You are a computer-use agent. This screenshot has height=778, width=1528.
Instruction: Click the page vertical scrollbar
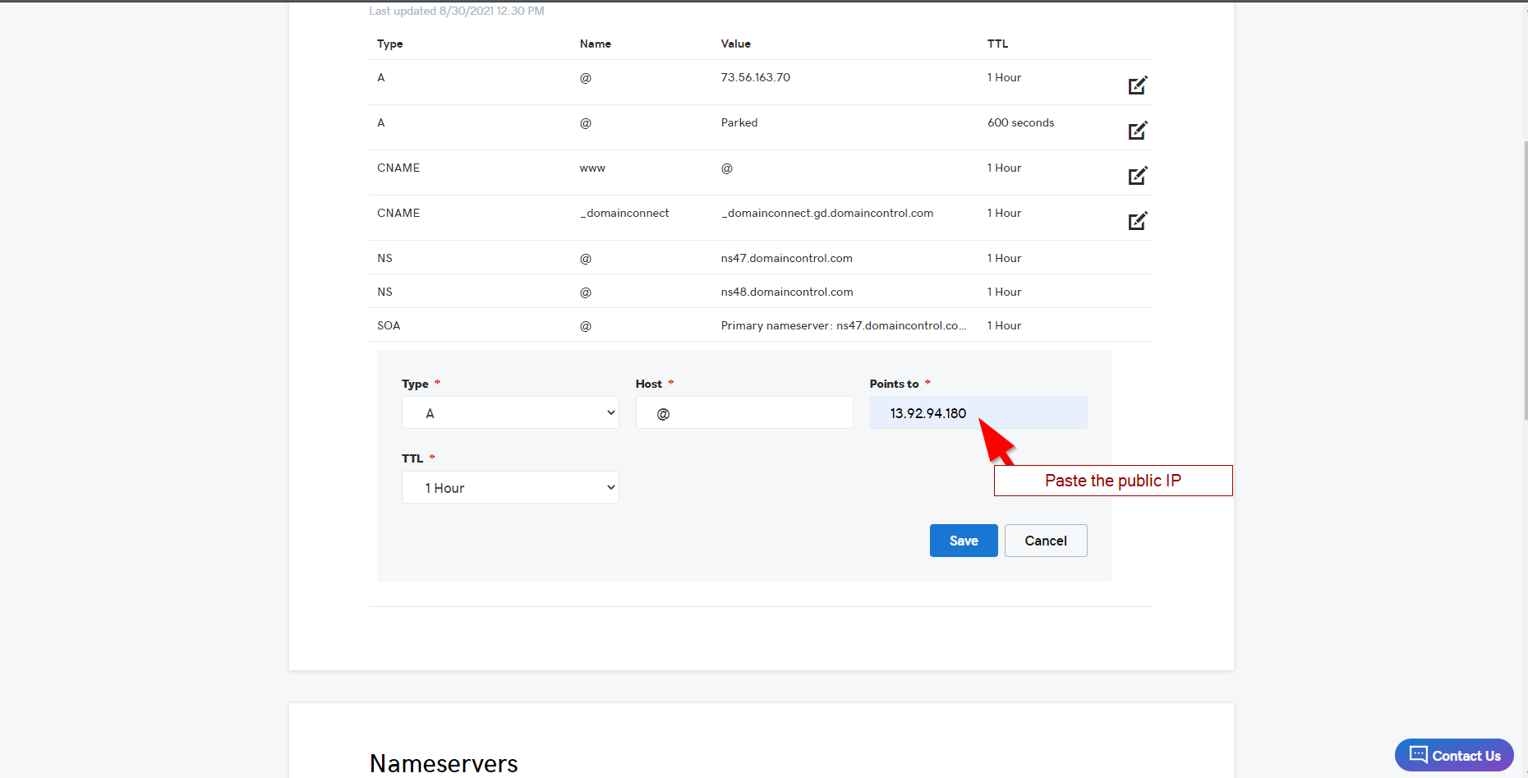point(1526,279)
